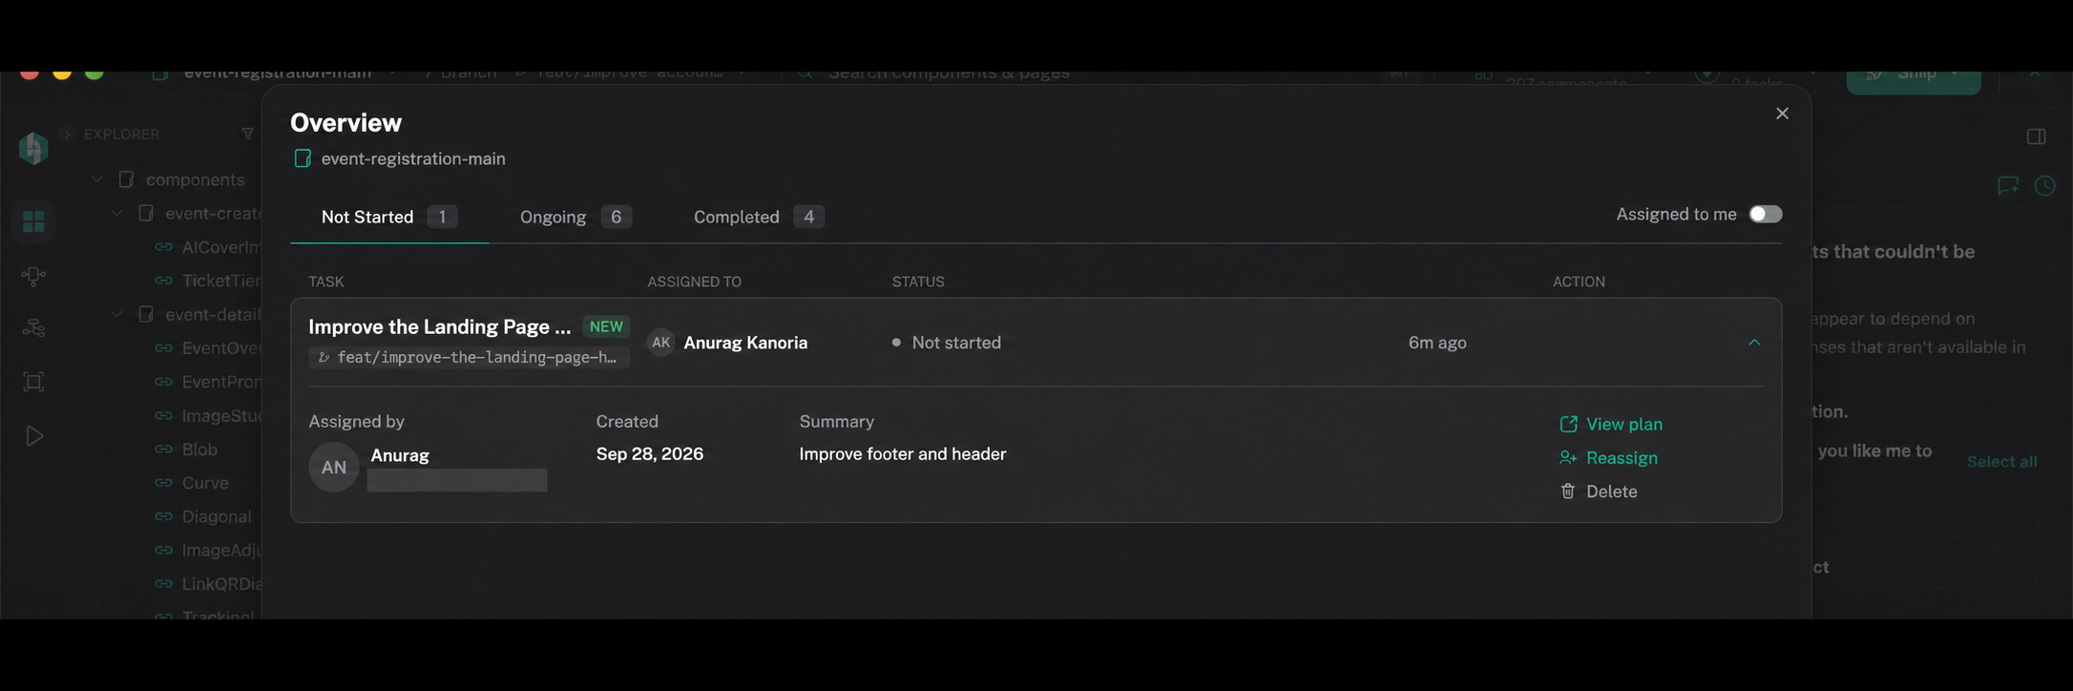Open the frame capture icon in sidebar

point(33,382)
